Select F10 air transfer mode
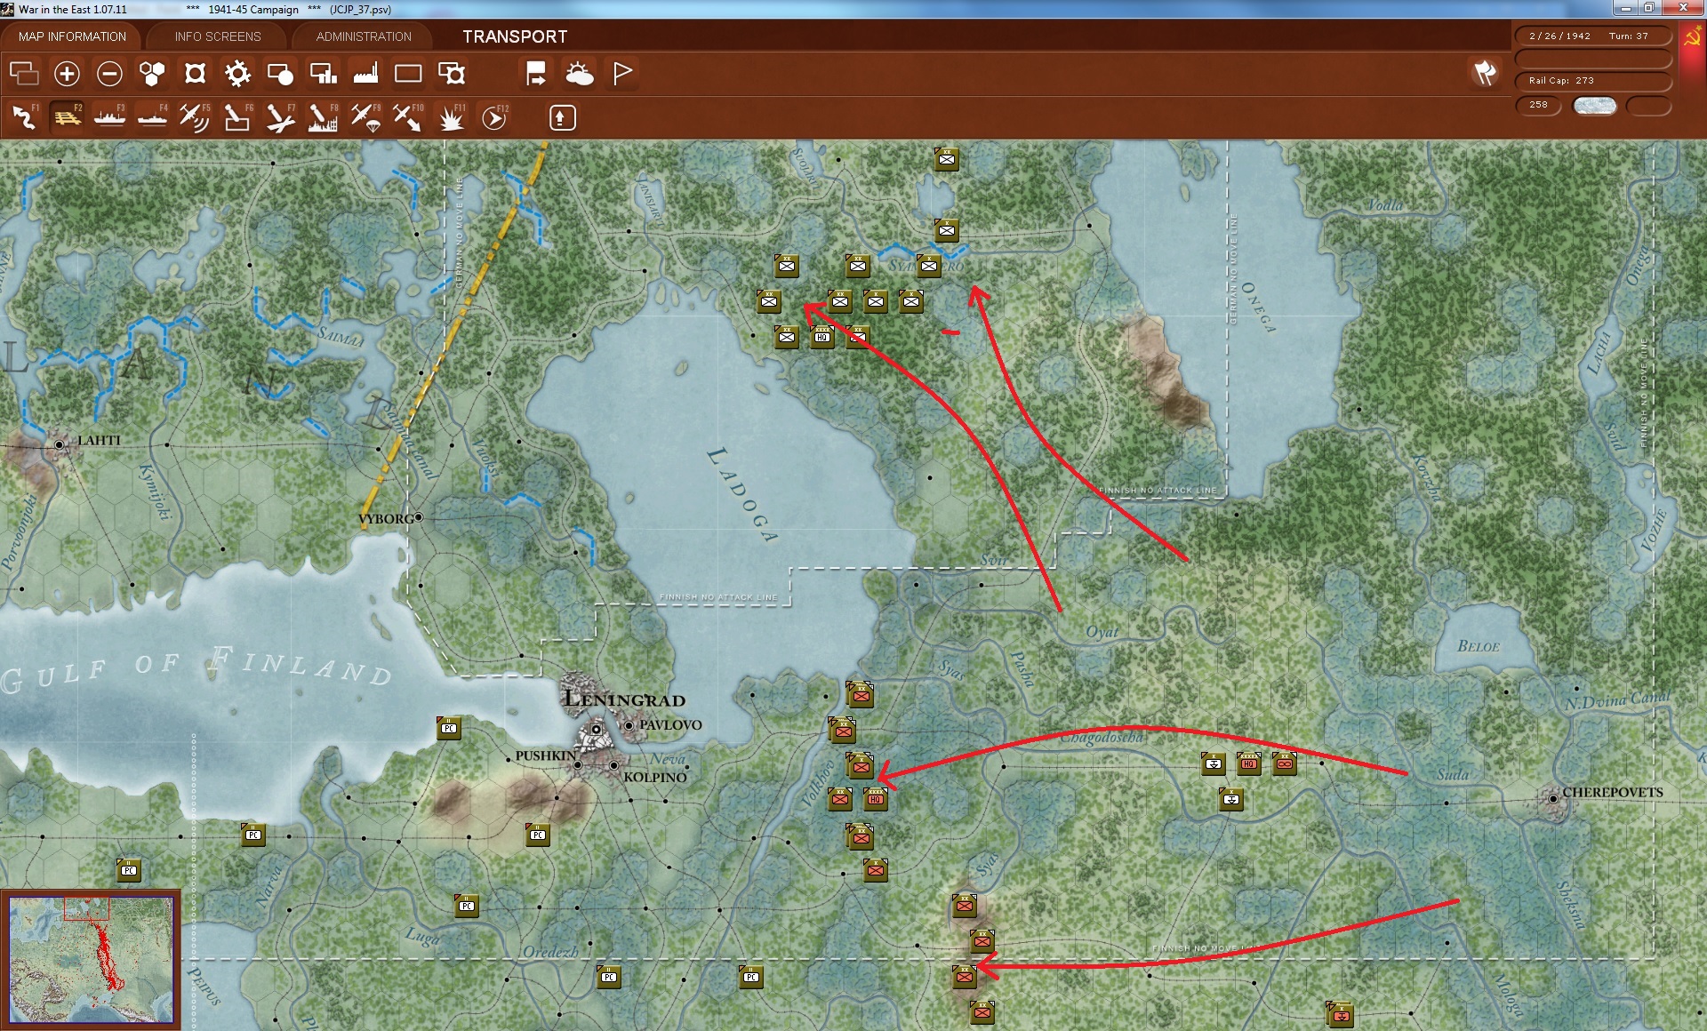This screenshot has width=1707, height=1031. pyautogui.click(x=408, y=117)
